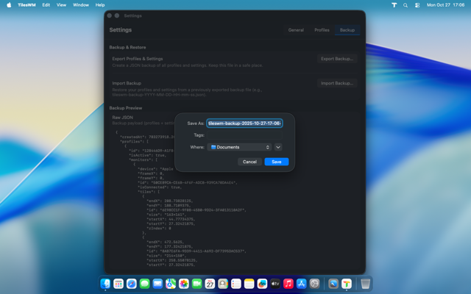Image resolution: width=471 pixels, height=294 pixels.
Task: Open the Edit menu
Action: point(46,5)
